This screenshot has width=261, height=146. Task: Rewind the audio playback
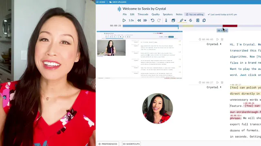[x=139, y=20]
